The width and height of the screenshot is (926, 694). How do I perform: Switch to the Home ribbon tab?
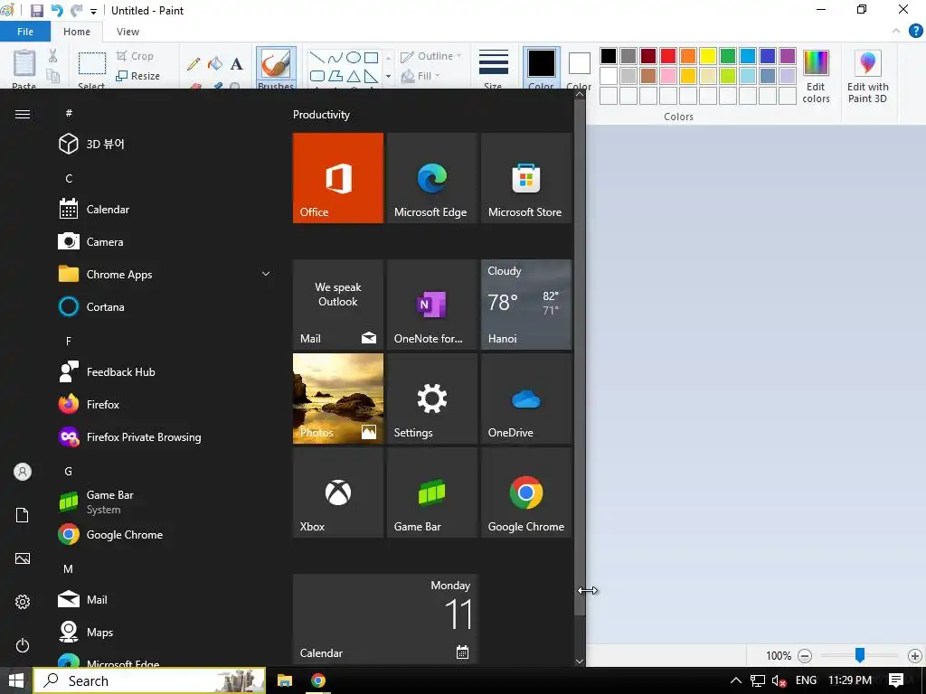tap(77, 32)
